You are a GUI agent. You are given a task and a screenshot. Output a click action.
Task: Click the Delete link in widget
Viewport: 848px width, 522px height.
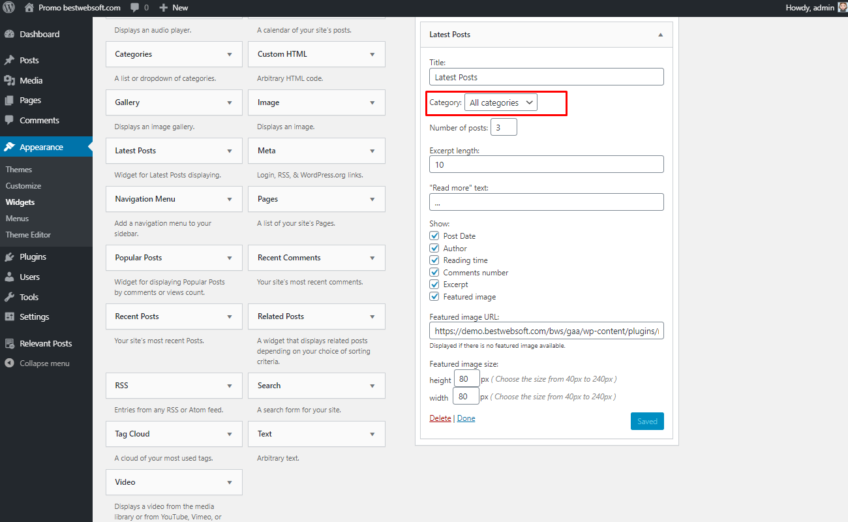click(440, 418)
